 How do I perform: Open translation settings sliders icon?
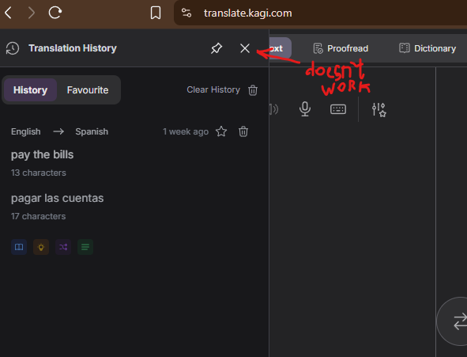coord(378,109)
